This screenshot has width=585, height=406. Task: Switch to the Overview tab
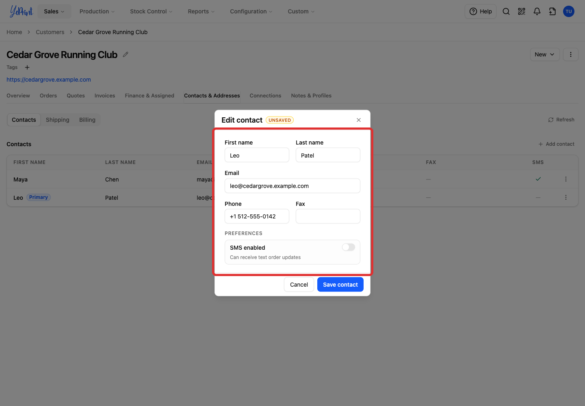(x=18, y=96)
